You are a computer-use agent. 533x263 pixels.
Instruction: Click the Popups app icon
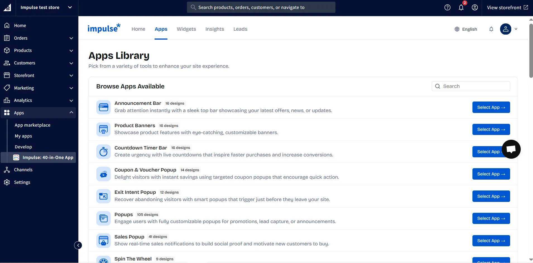point(104,218)
